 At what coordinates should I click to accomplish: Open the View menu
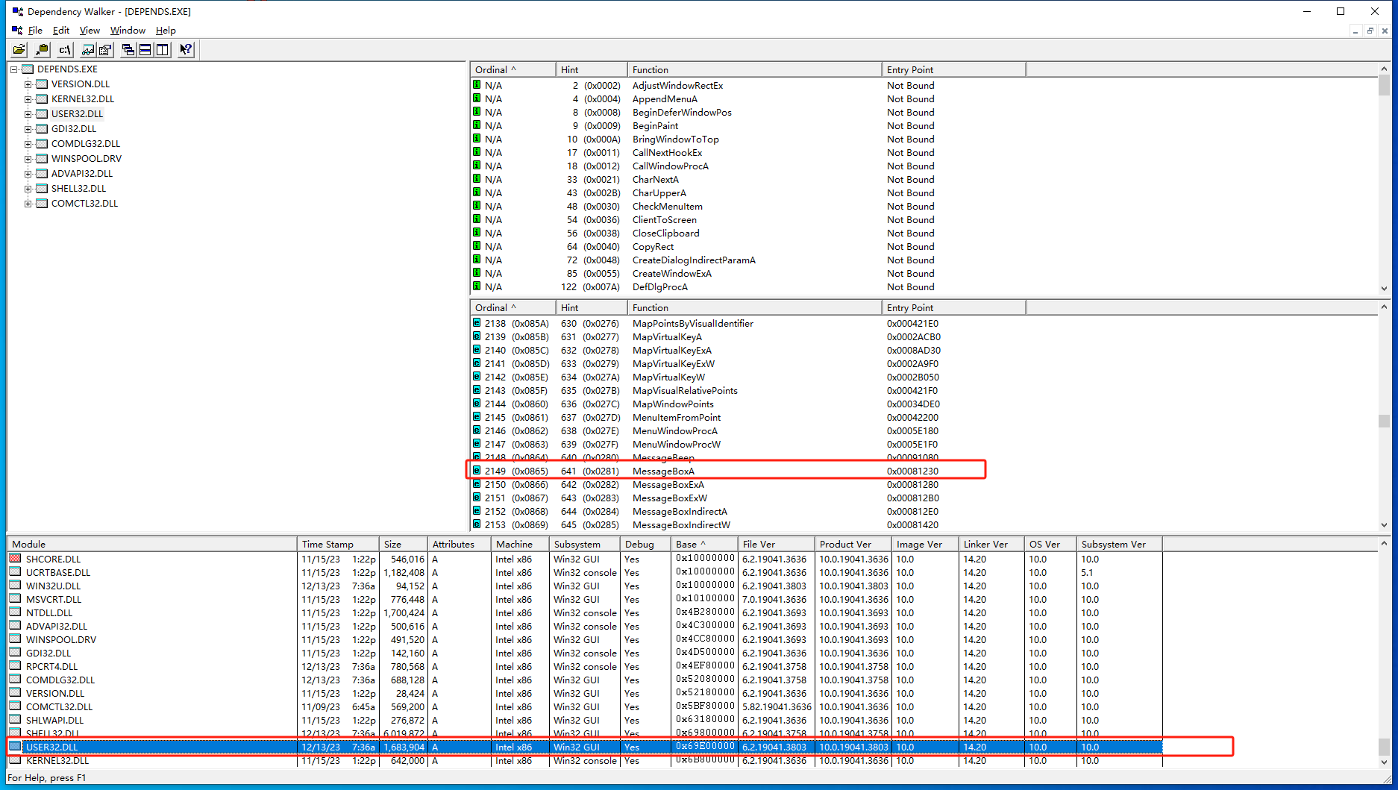89,31
